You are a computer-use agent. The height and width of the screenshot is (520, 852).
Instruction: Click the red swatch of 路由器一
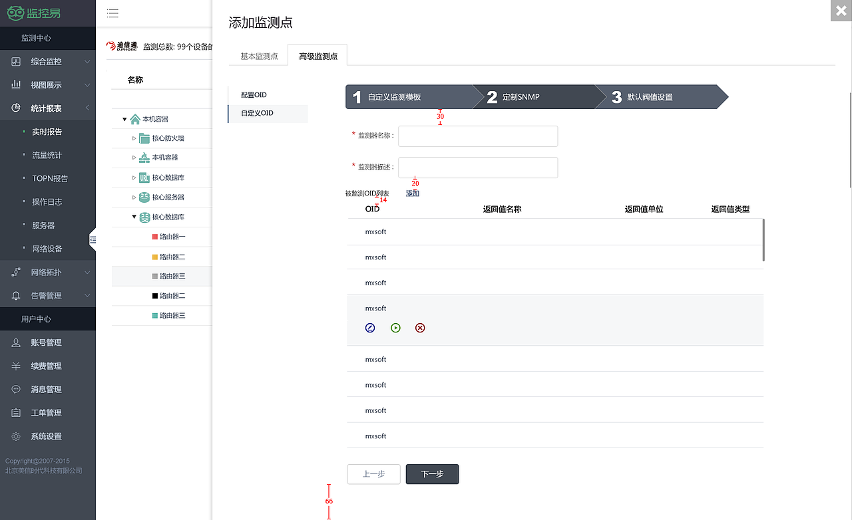[x=155, y=237]
